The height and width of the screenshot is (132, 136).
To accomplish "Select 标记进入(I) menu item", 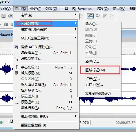I will (46, 96).
